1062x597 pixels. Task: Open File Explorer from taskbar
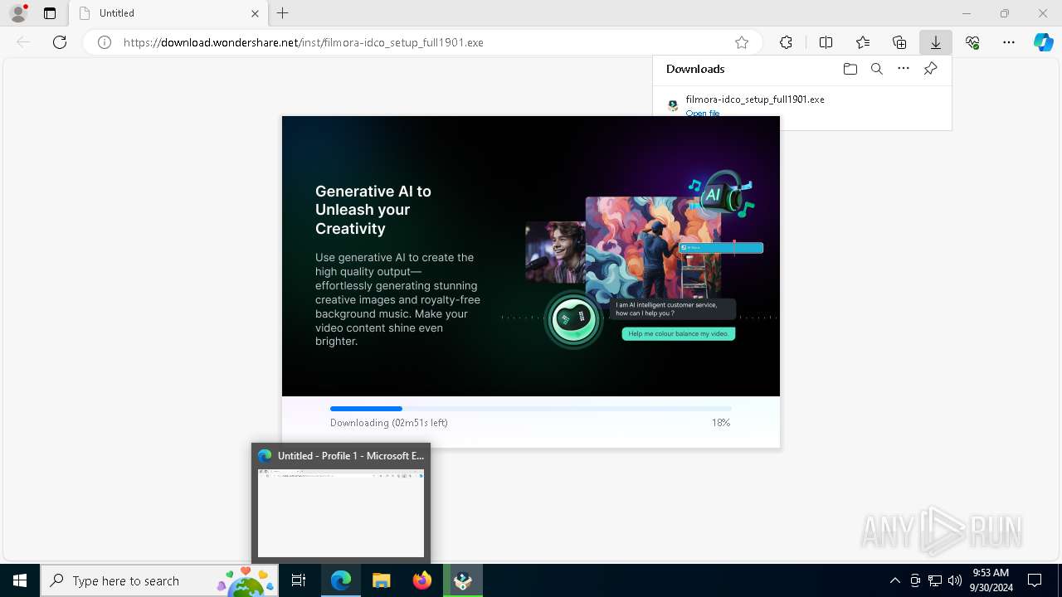coord(382,580)
